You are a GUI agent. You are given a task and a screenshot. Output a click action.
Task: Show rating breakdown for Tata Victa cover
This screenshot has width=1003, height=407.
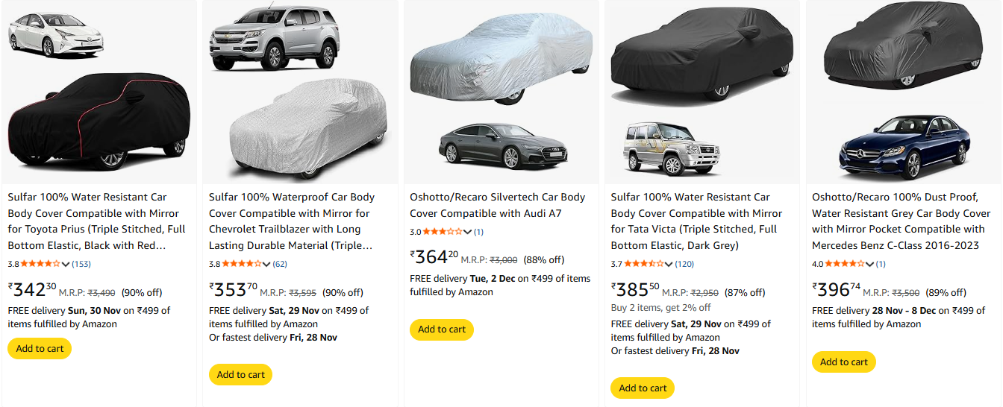[x=669, y=264]
